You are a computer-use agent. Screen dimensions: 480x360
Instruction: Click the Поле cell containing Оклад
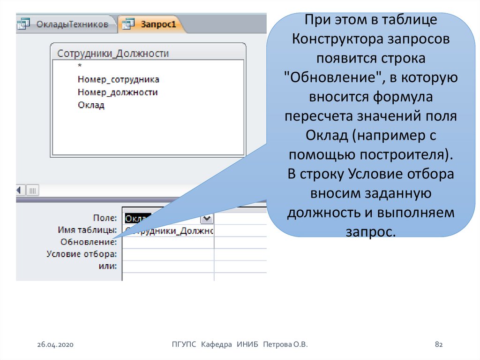pos(138,219)
